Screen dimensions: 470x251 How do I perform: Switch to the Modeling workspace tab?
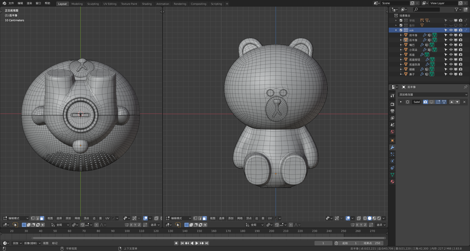click(x=77, y=4)
